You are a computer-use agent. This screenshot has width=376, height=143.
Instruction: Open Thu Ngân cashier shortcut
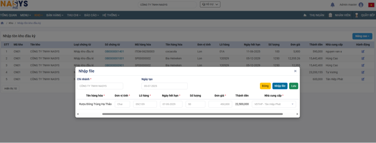pos(313,15)
